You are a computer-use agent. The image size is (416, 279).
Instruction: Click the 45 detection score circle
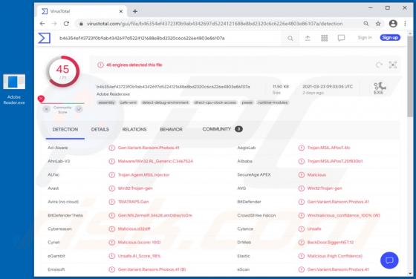pyautogui.click(x=63, y=71)
